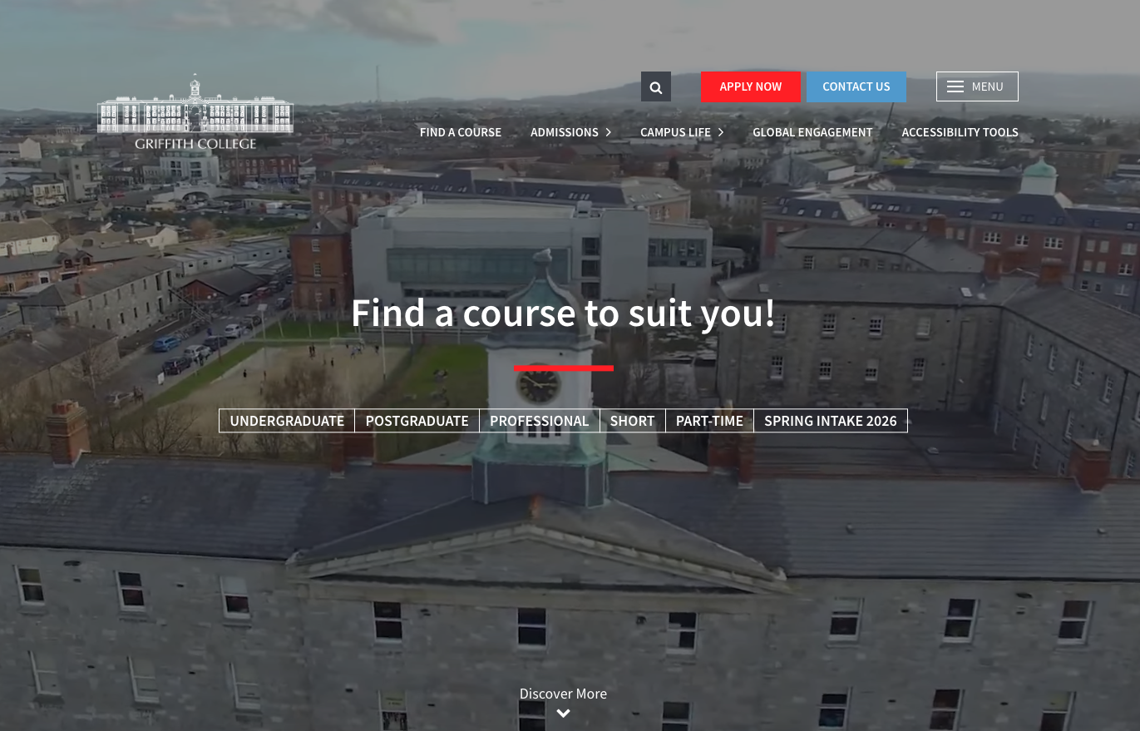
Task: Click the Discover More text link
Action: click(563, 694)
